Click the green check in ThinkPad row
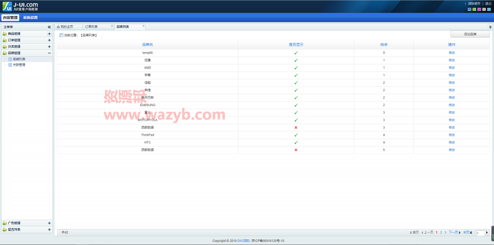Screen dimensions: 494x245 (x=296, y=135)
